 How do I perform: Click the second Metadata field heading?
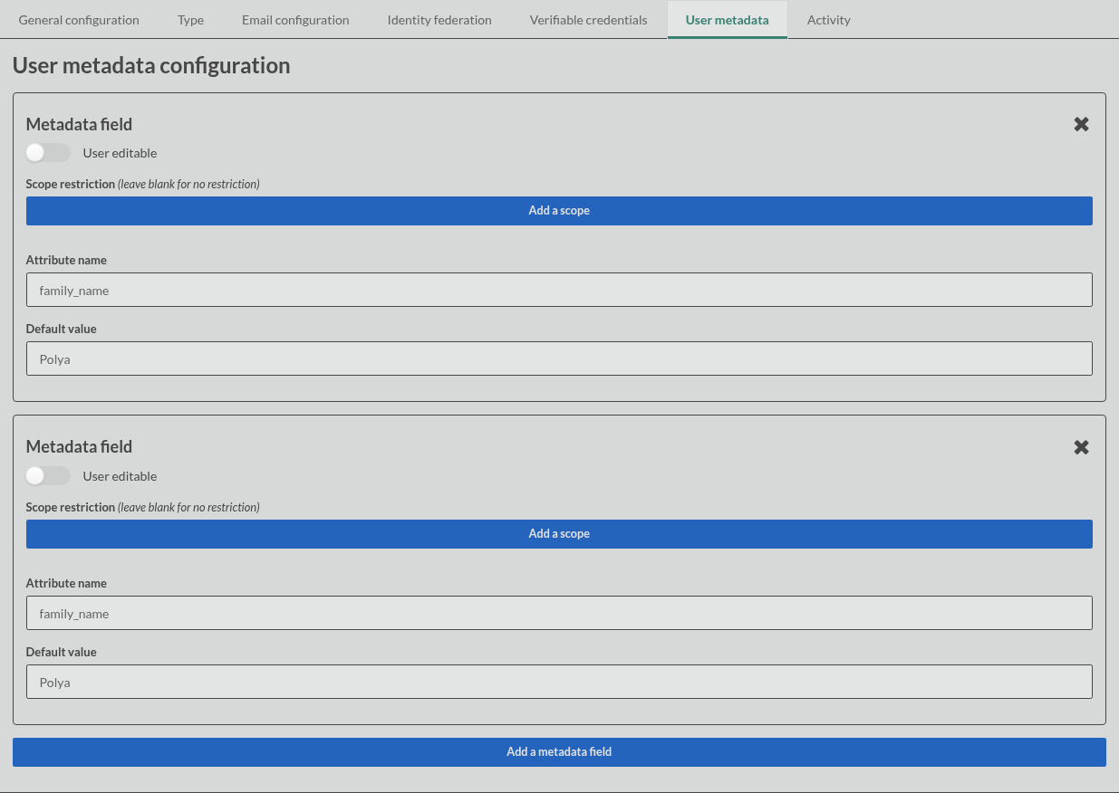coord(79,446)
